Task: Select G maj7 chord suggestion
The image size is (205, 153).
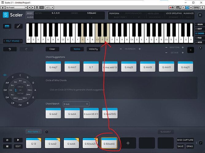Action: click(53, 66)
